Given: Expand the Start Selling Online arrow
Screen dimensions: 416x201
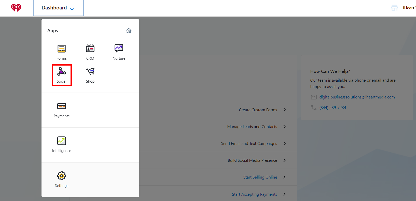Looking at the screenshot, I should pyautogui.click(x=285, y=177).
